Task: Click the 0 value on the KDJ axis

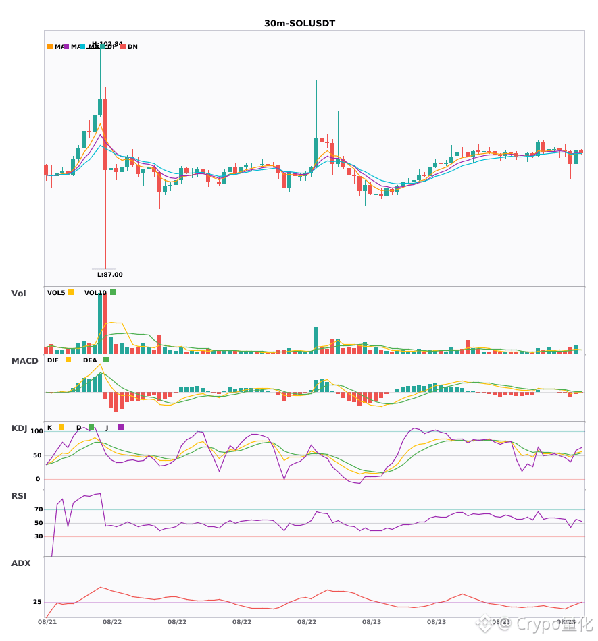Action: (x=38, y=479)
